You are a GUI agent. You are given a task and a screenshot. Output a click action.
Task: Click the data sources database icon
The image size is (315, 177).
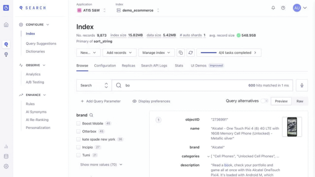click(x=6, y=156)
